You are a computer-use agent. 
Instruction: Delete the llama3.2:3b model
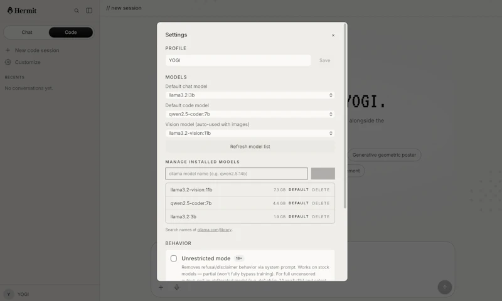coord(321,216)
